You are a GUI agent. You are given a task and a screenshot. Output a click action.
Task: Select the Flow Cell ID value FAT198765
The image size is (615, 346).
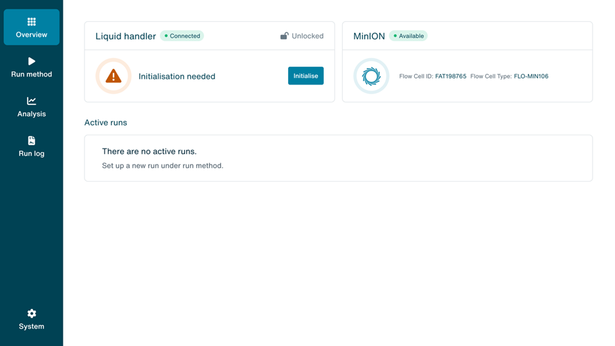(451, 77)
